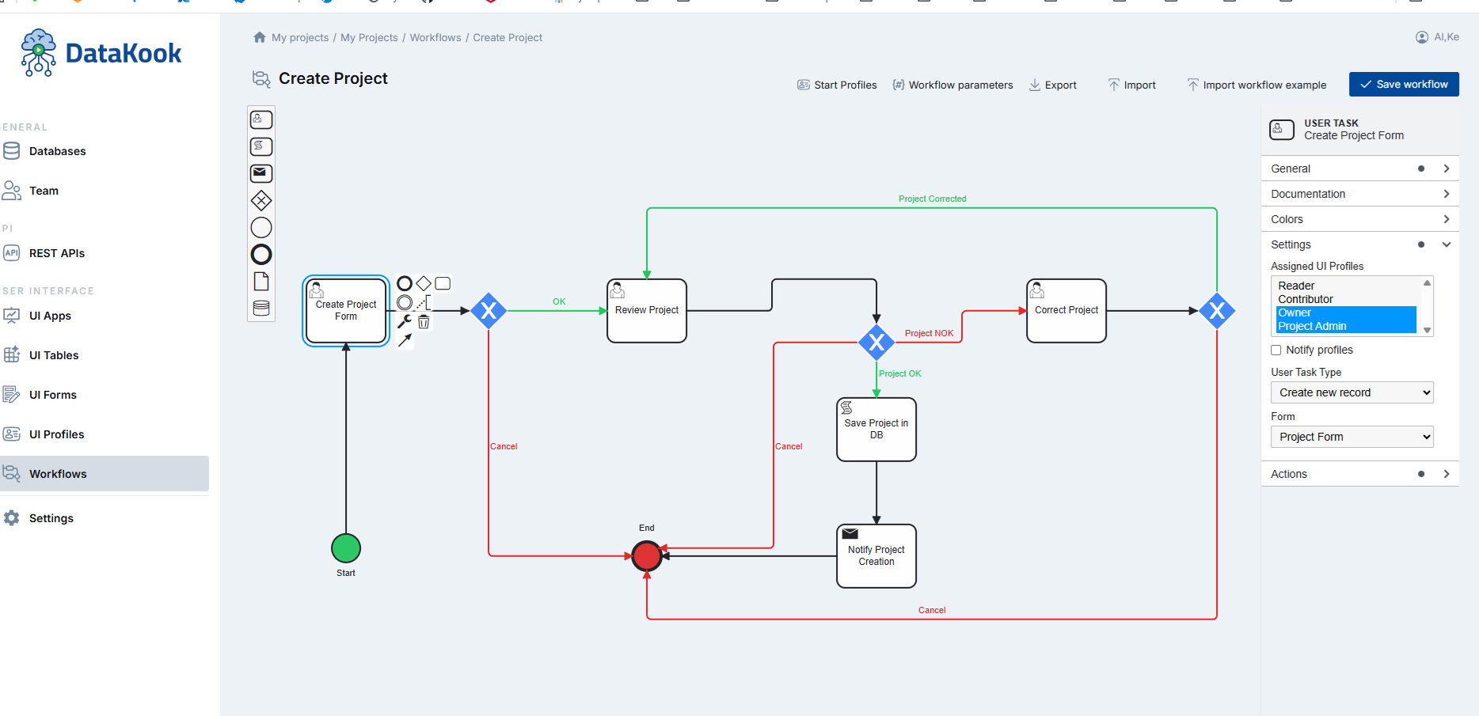Viewport: 1479px width, 716px height.
Task: Select the Script Task icon in the palette
Action: click(x=261, y=146)
